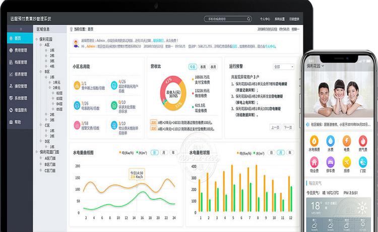Collapse the 2单元 tree node
This screenshot has width=378, height=232.
coord(50,88)
